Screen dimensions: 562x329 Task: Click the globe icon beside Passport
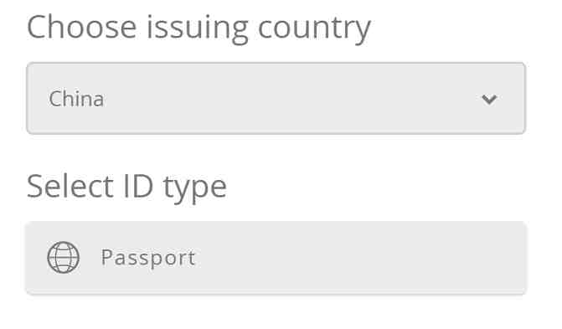pos(64,257)
